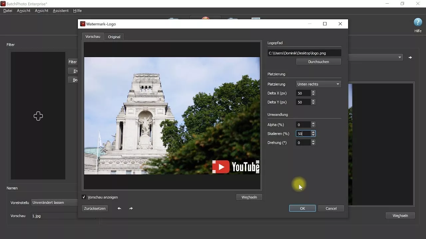
Task: Click the Durchsuchen button
Action: (x=319, y=61)
